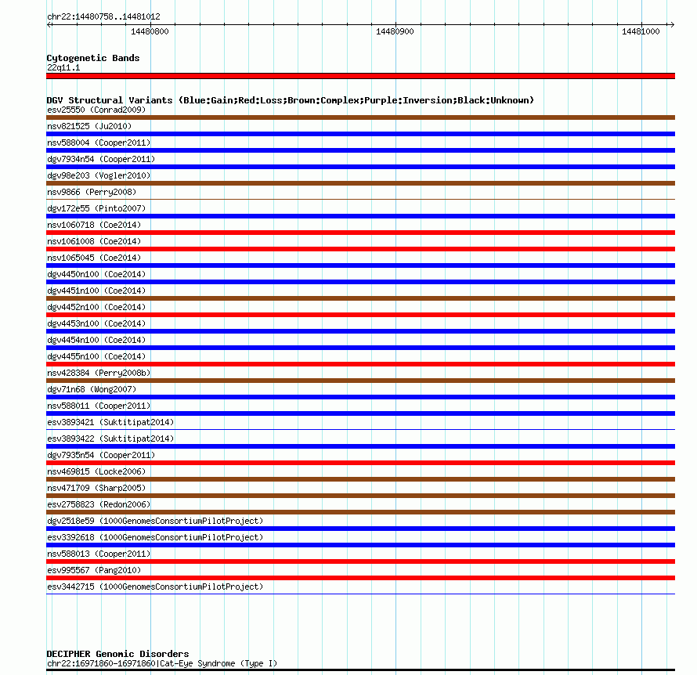Select the Cytogenetic Bands track heading

93,58
